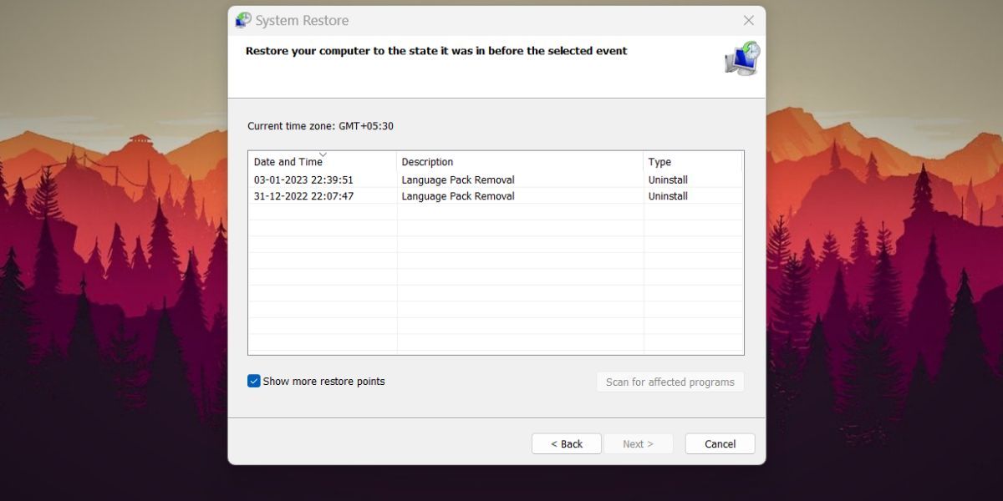The height and width of the screenshot is (501, 1003).
Task: Click the Description column header
Action: pos(520,161)
